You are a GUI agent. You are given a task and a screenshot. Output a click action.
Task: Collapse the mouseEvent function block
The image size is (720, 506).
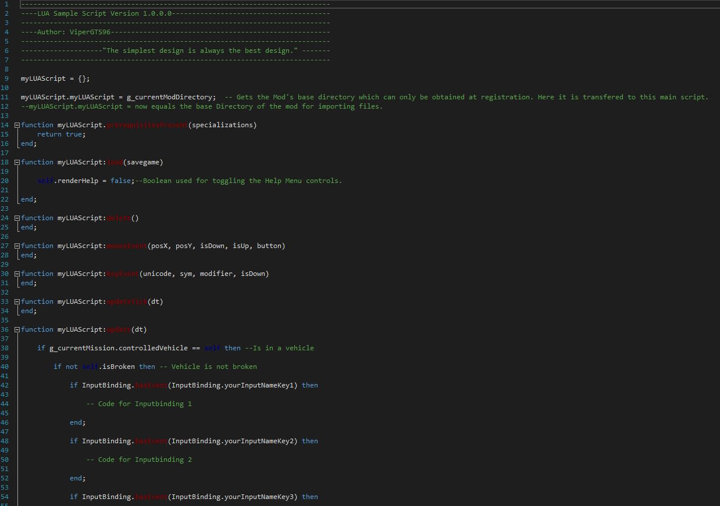coord(17,246)
